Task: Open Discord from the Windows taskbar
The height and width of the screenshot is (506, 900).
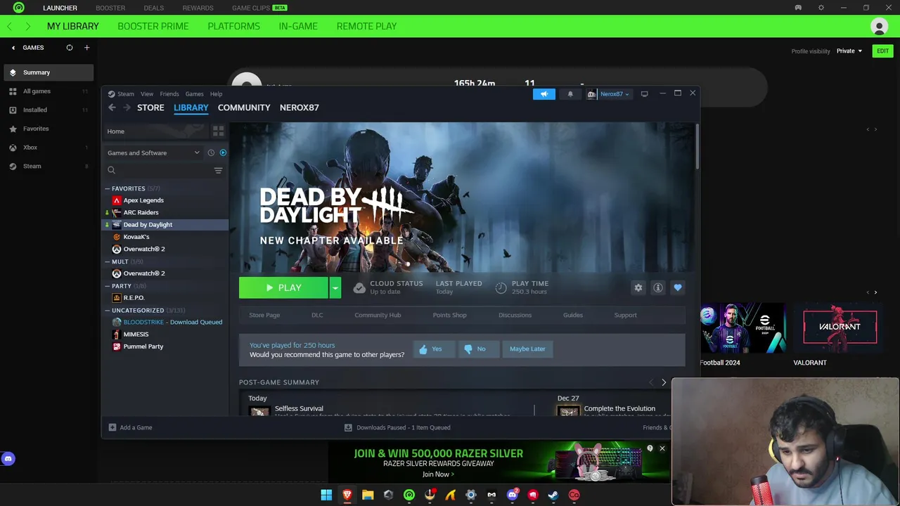Action: pos(513,495)
